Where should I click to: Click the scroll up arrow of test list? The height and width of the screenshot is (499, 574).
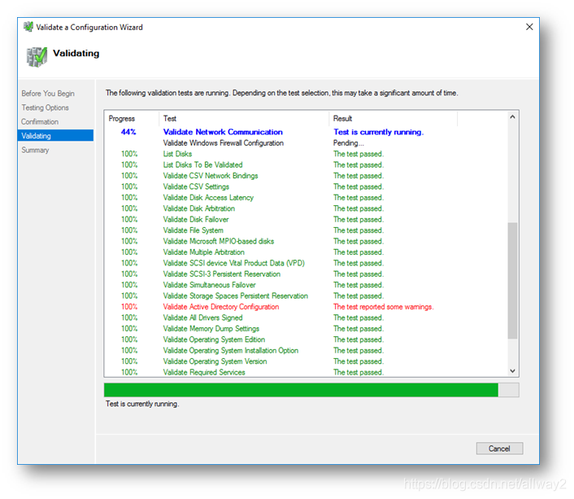click(512, 117)
